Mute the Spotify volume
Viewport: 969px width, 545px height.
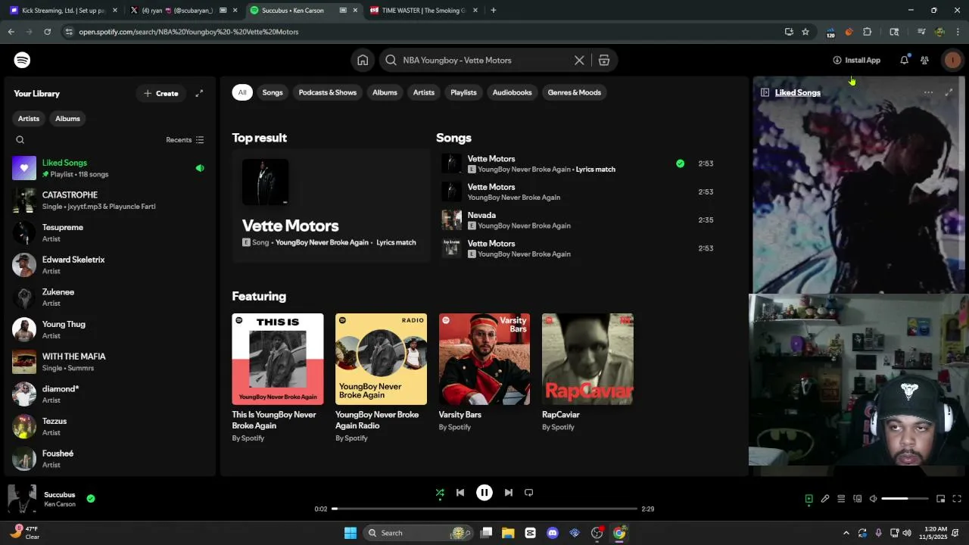(873, 499)
